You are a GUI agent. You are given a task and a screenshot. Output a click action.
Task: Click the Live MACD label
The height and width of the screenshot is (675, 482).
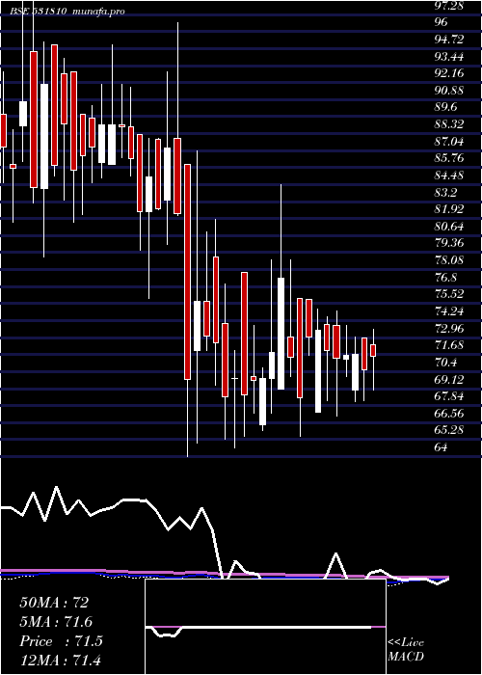point(406,650)
